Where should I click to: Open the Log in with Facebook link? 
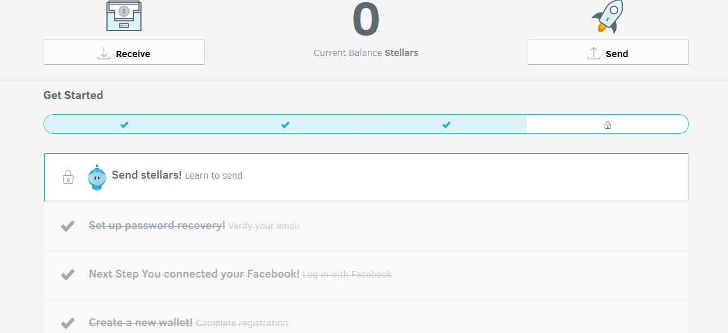pos(347,275)
